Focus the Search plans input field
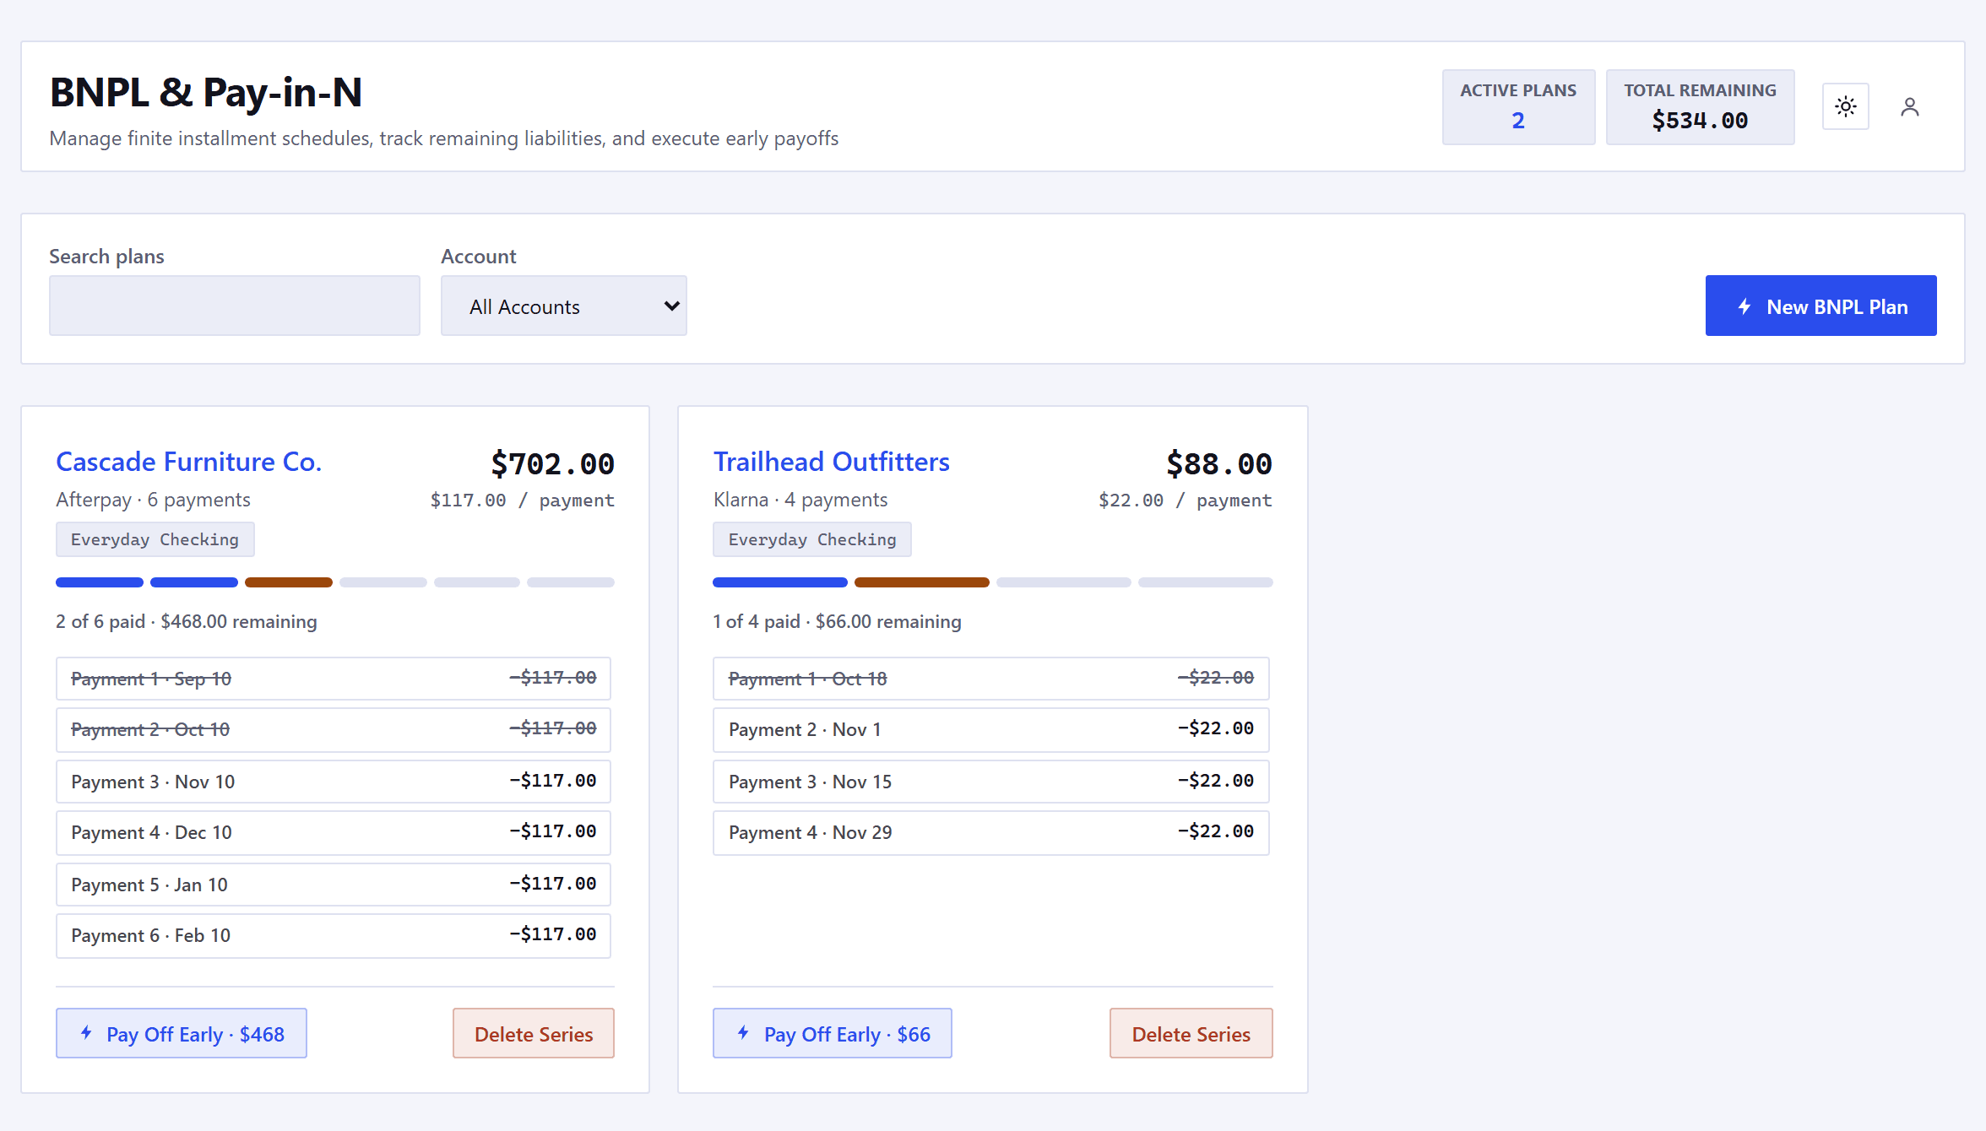The image size is (1986, 1131). [x=235, y=306]
